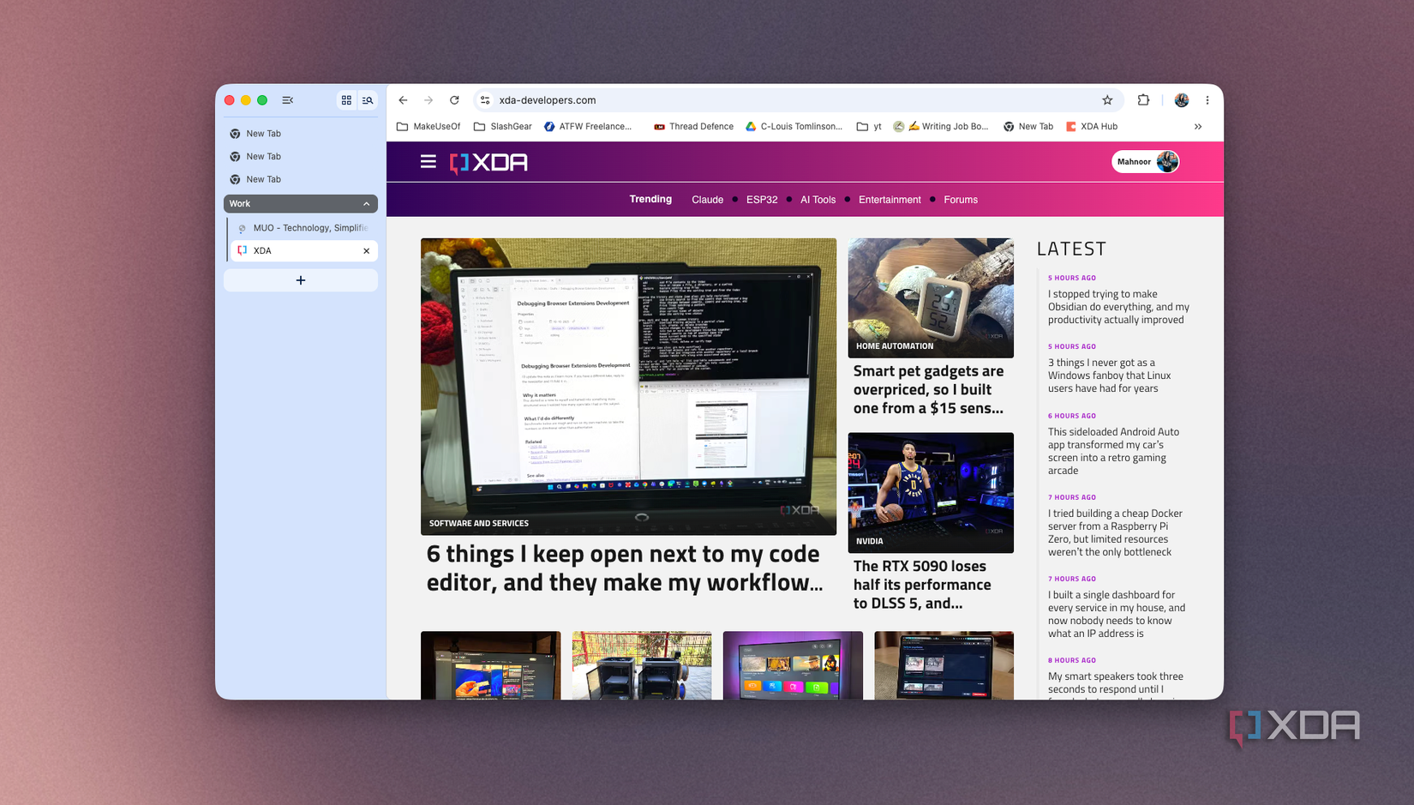
Task: Open the RTX 5090 article thumbnail
Action: 931,492
